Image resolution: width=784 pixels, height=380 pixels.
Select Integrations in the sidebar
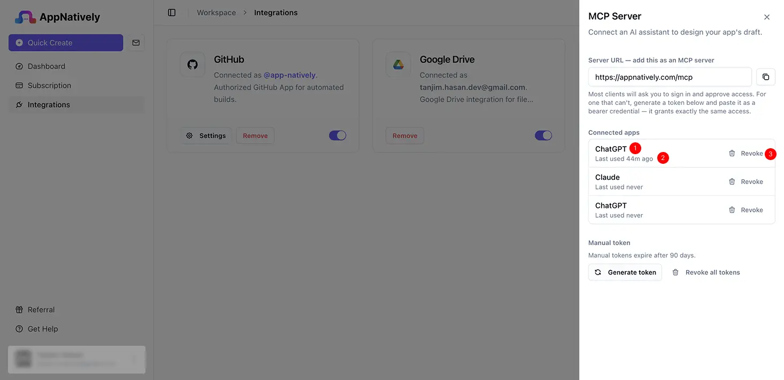pos(77,105)
